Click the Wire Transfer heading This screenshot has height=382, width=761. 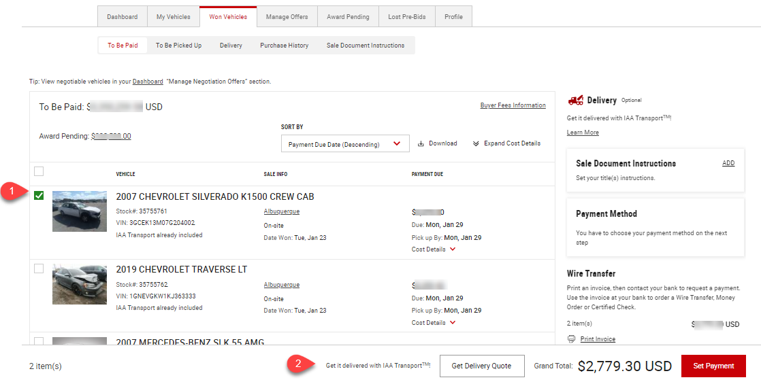click(591, 274)
